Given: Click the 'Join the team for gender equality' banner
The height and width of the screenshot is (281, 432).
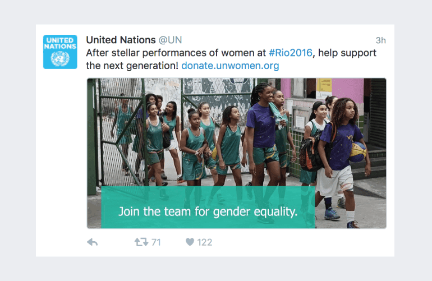Looking at the screenshot, I should click(208, 213).
